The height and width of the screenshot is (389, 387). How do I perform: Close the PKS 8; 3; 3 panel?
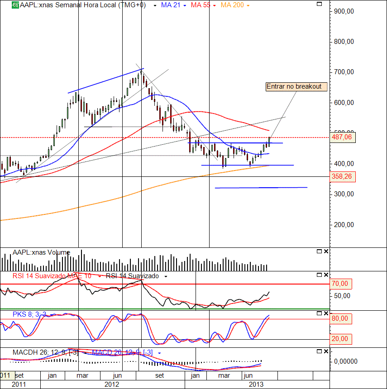(326, 313)
